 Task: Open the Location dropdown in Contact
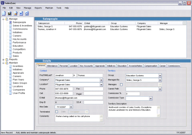tap(101, 85)
